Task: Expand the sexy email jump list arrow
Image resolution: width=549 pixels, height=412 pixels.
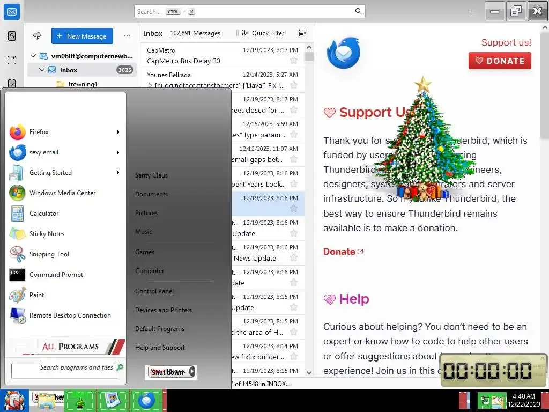Action: (x=118, y=152)
